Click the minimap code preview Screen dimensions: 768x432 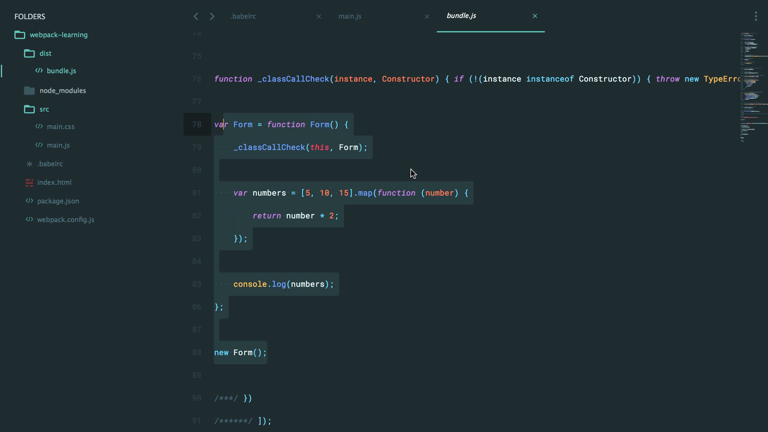753,87
